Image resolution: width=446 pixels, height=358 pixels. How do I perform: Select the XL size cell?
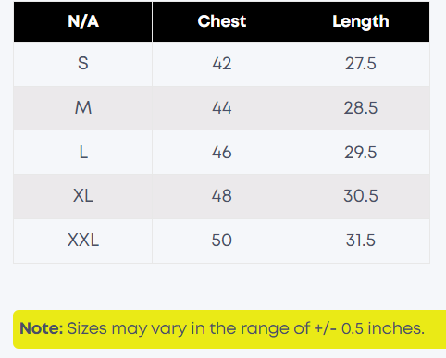(83, 196)
